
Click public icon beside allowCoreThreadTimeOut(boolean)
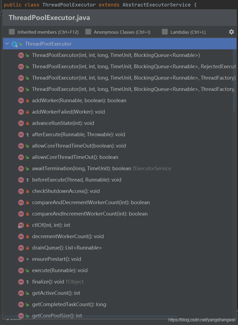27,146
